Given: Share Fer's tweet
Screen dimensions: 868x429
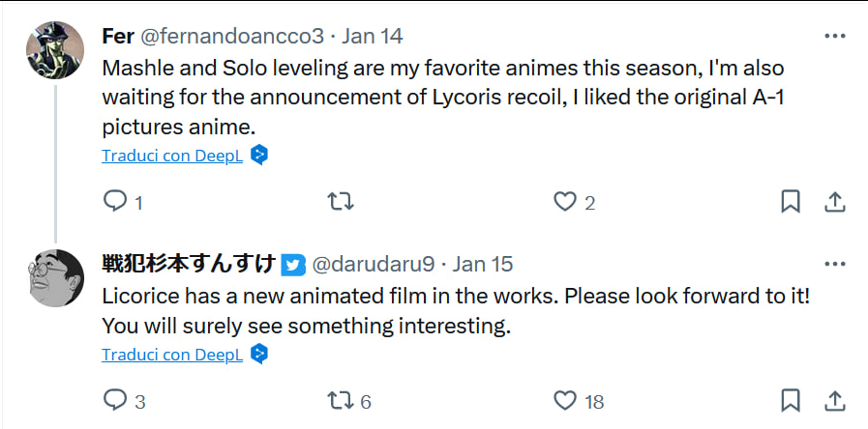Looking at the screenshot, I should click(834, 202).
